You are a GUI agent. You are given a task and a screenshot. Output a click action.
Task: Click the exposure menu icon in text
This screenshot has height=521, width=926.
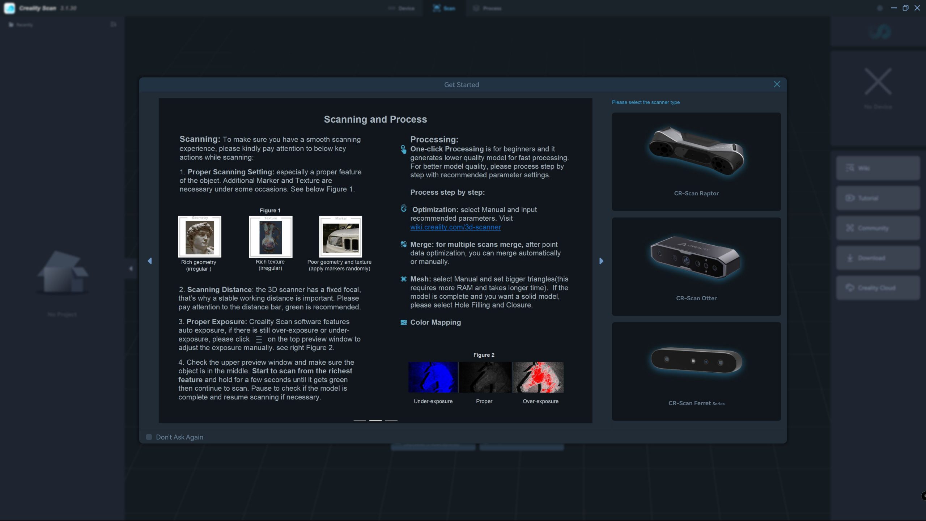coord(259,339)
